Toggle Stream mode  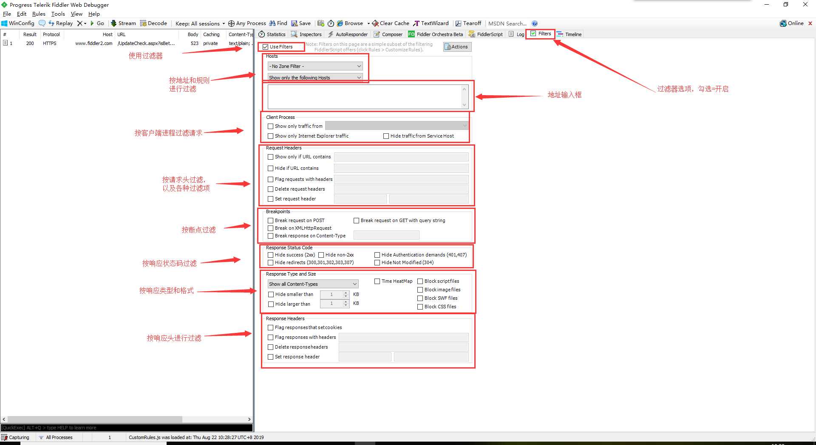pyautogui.click(x=123, y=23)
